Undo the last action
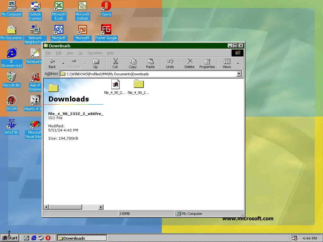 tap(170, 63)
